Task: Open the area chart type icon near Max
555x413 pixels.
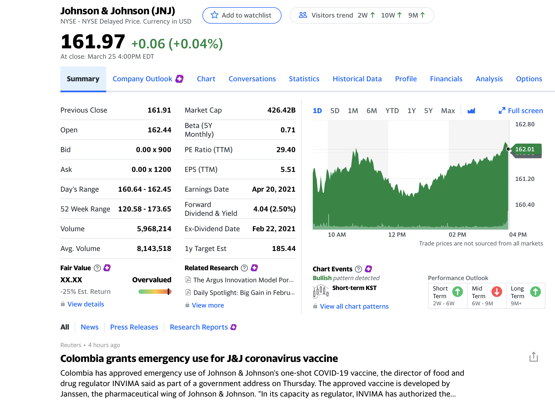Action: [472, 111]
